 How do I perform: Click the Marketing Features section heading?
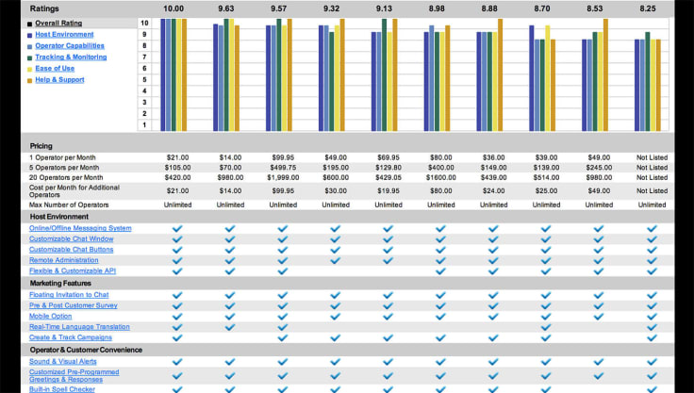[60, 283]
